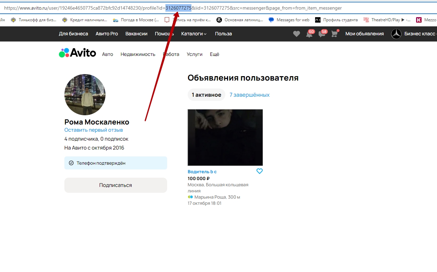Select the 1 активное tab

pos(206,95)
